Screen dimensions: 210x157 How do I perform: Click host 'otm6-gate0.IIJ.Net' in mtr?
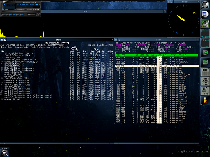click(x=14, y=72)
